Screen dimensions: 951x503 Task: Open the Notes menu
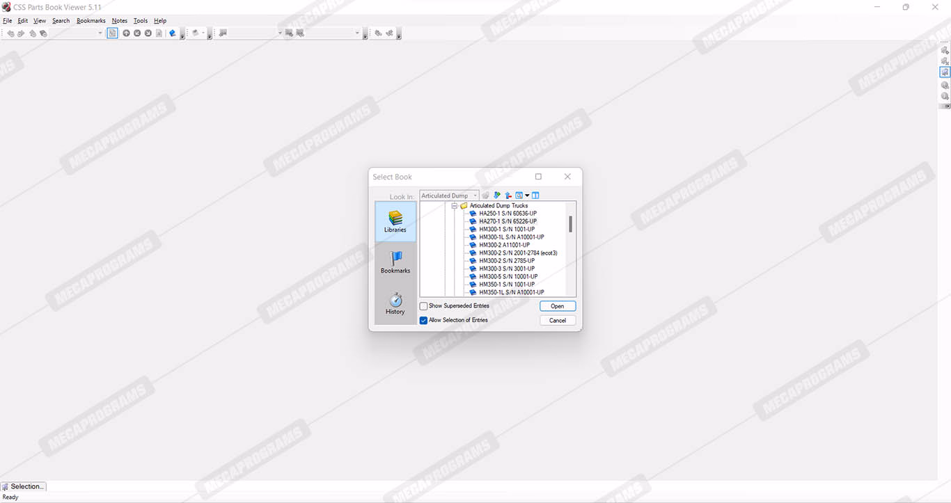point(120,21)
